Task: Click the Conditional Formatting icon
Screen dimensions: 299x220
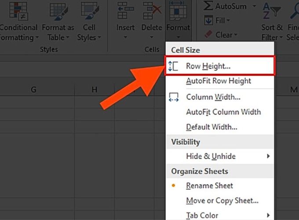Action: [18, 11]
